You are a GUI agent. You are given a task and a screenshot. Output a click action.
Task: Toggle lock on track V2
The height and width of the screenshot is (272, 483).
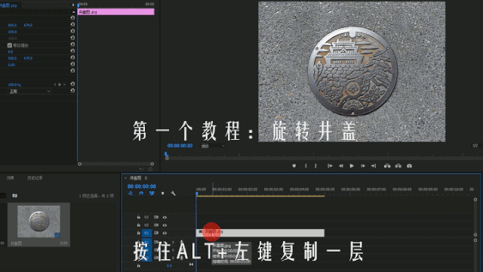(x=139, y=225)
